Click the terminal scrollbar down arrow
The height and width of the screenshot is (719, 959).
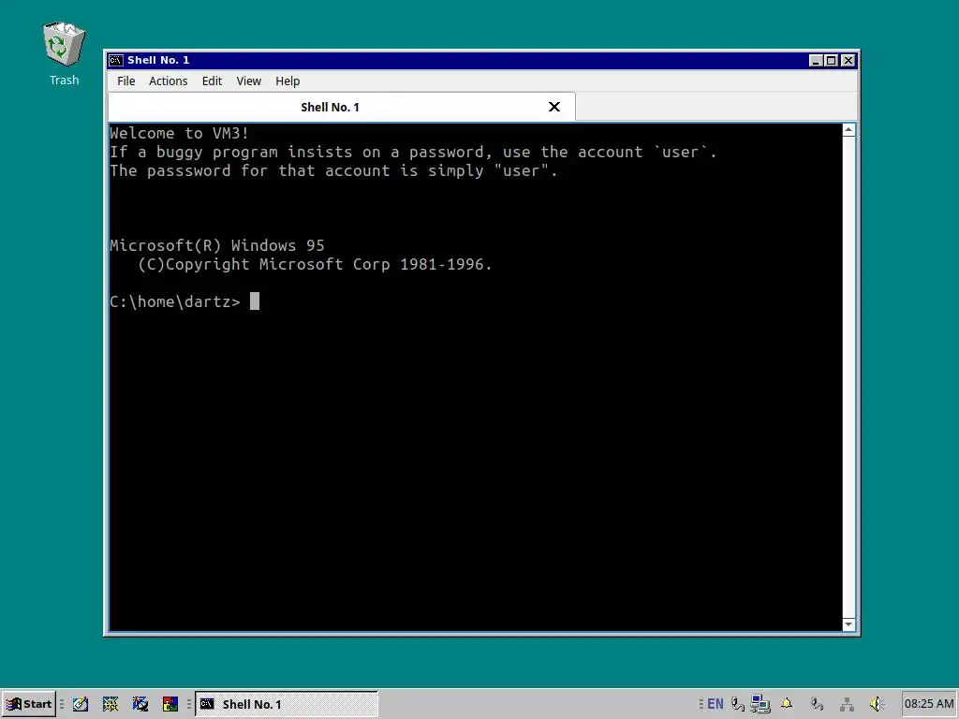click(848, 624)
